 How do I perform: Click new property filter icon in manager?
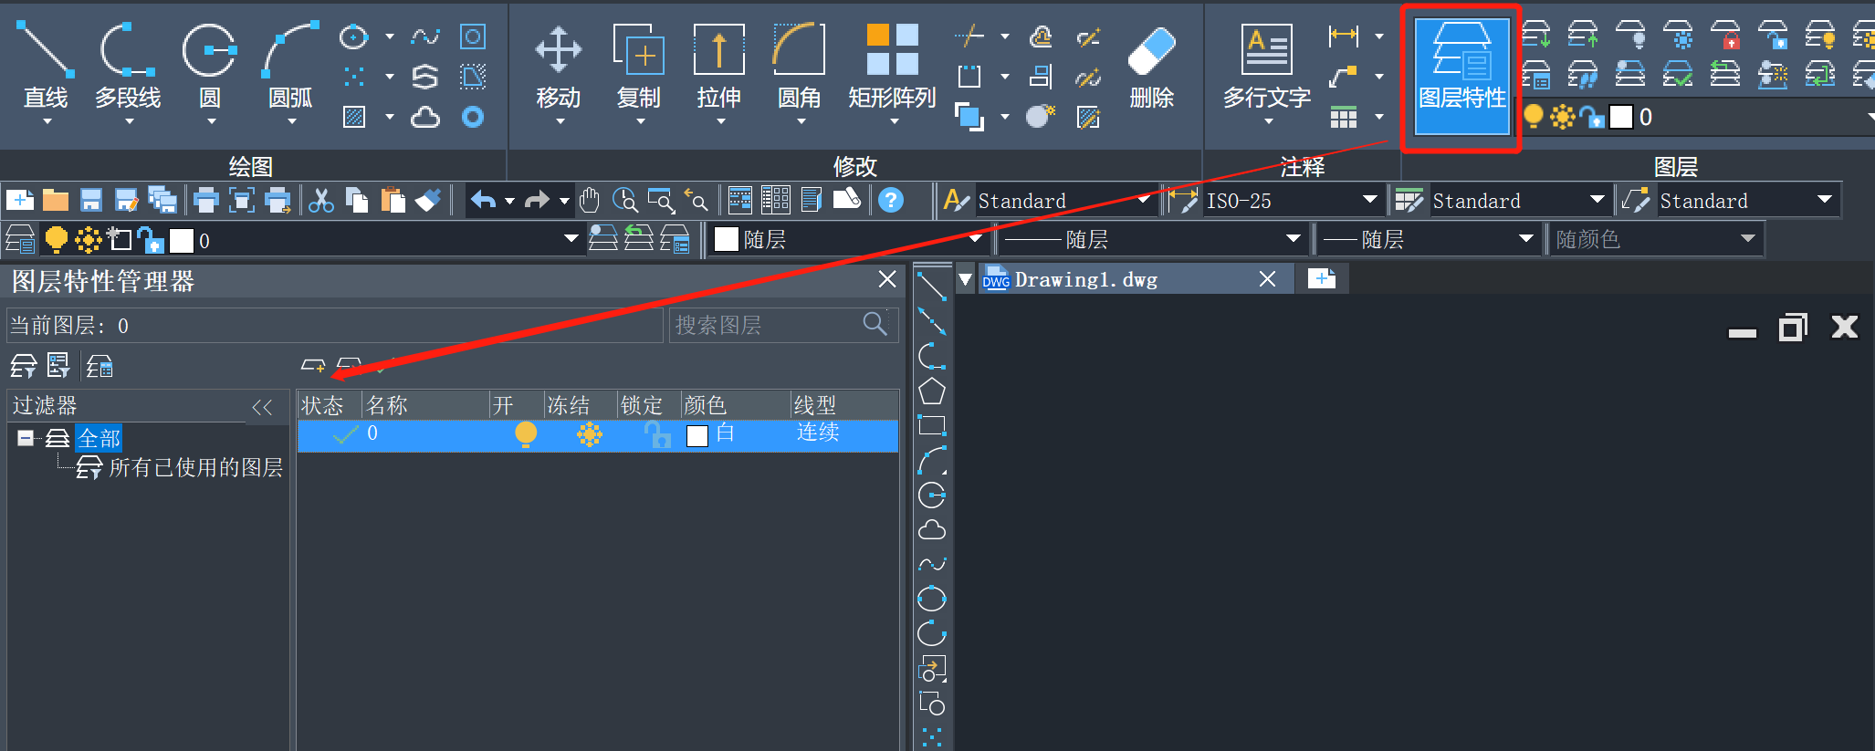24,367
